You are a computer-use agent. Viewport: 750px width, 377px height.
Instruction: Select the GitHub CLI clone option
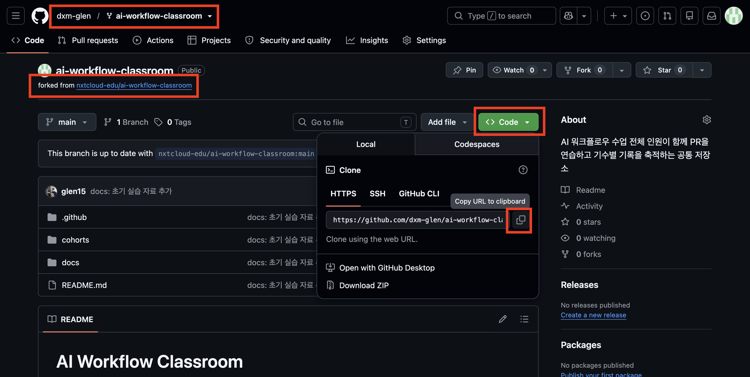pyautogui.click(x=419, y=194)
